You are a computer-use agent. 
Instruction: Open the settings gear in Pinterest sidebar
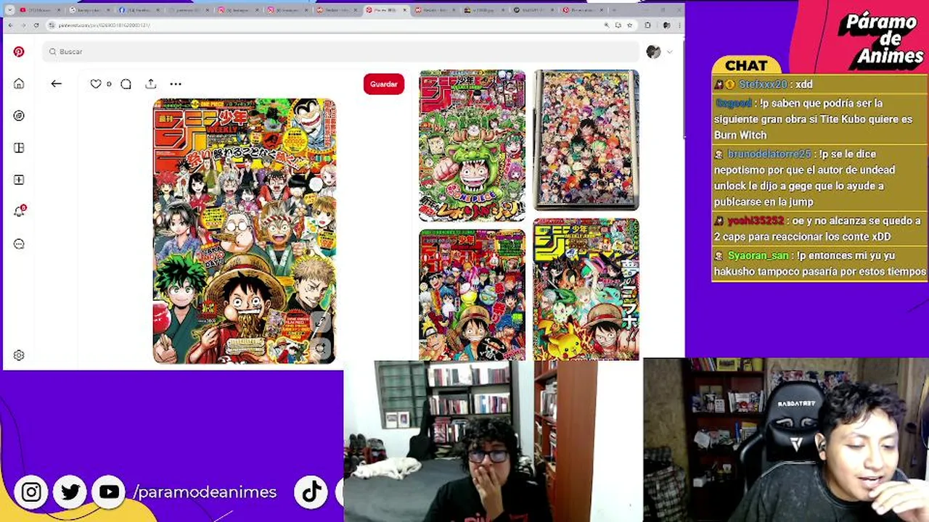pyautogui.click(x=19, y=355)
